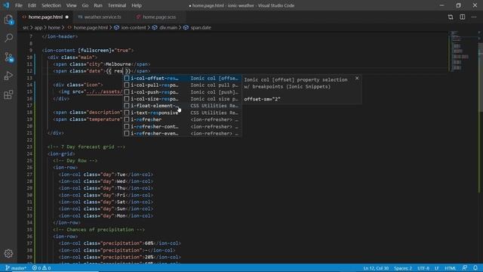Image resolution: width=483 pixels, height=272 pixels.
Task: Open the Extensions view
Action: (8, 94)
